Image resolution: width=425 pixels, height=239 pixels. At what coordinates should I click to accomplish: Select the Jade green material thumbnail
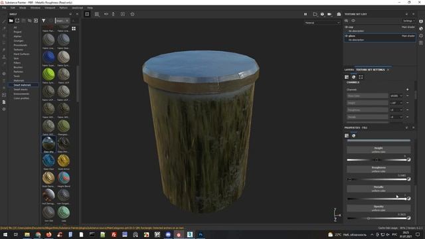(64, 212)
